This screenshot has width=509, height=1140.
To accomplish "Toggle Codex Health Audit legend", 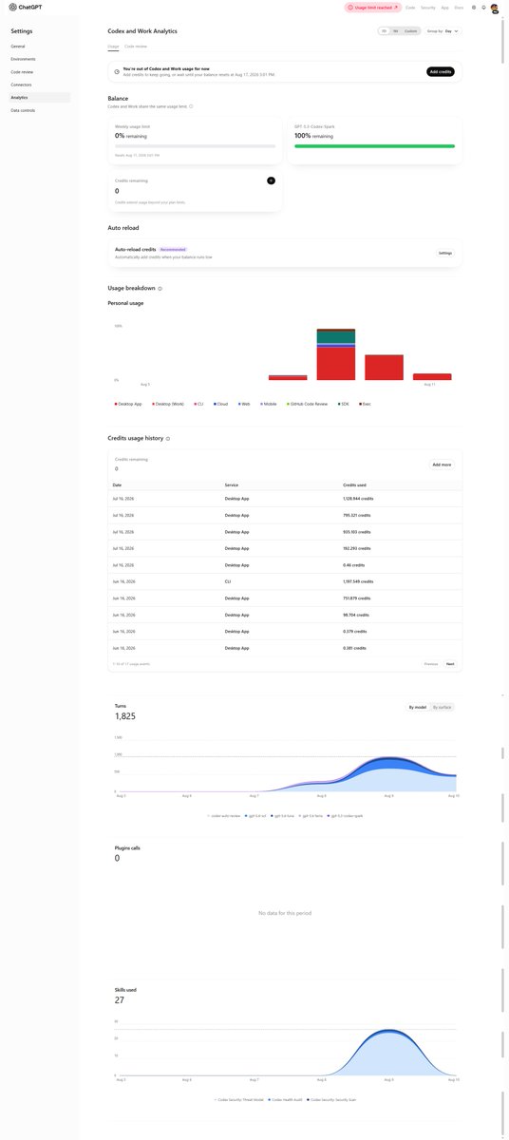I will [286, 1098].
